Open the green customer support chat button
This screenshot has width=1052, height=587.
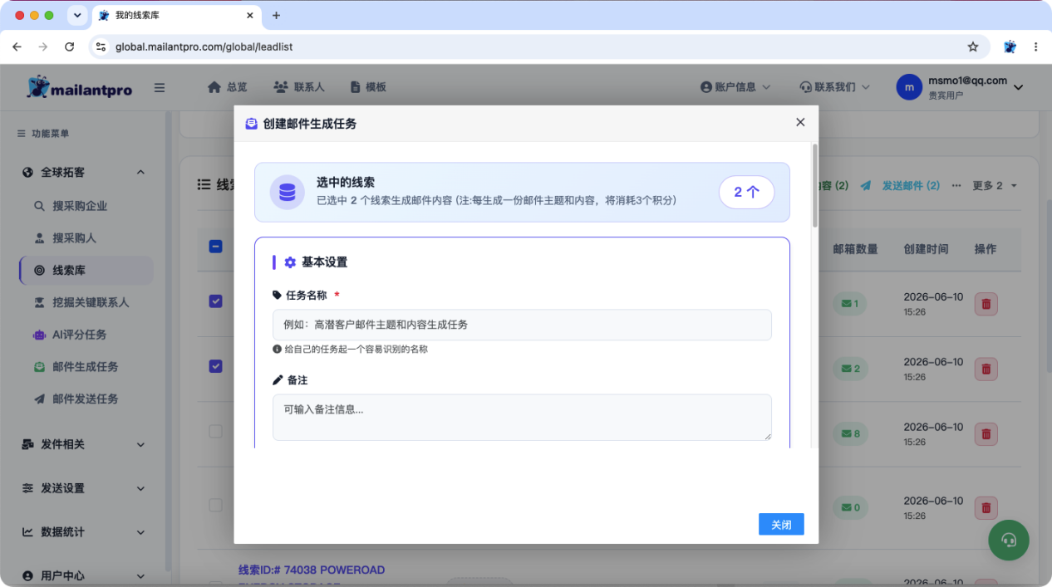1009,541
